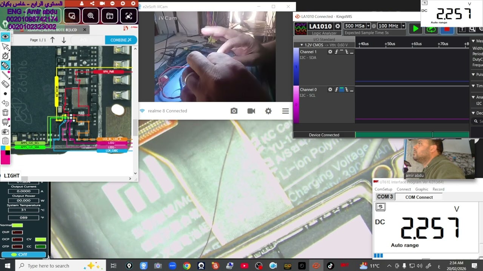Viewport: 483px width, 271px height.
Task: Set Channel 0 falling edge trigger
Action: [346, 90]
